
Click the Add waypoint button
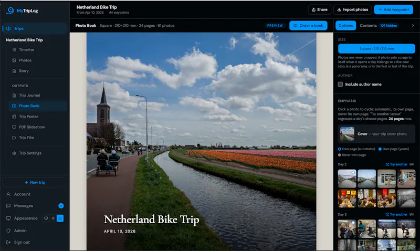point(393,9)
